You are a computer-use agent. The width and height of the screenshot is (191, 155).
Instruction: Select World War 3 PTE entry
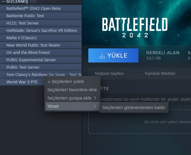pos(22,82)
